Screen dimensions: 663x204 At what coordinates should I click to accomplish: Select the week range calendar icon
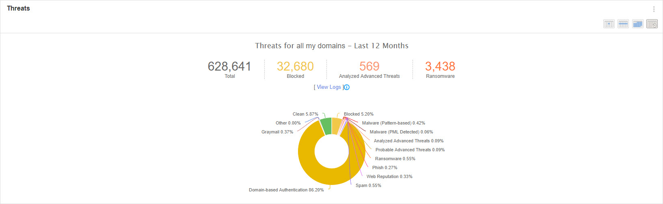pos(623,24)
